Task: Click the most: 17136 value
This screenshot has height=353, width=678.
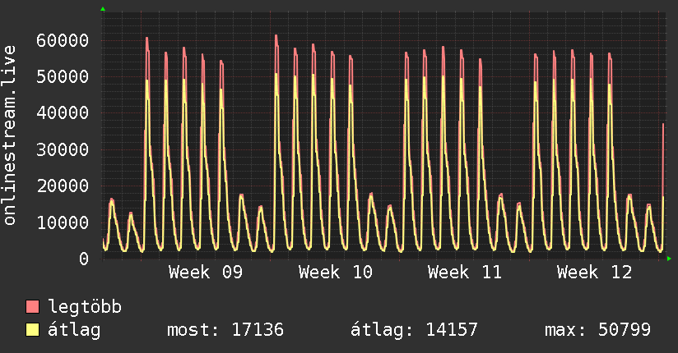Action: [225, 330]
